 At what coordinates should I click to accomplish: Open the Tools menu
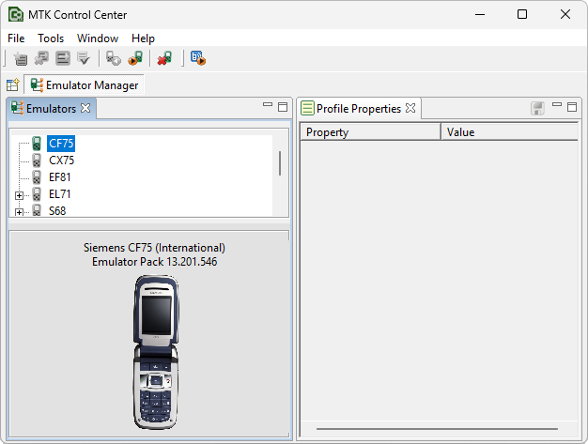point(51,38)
